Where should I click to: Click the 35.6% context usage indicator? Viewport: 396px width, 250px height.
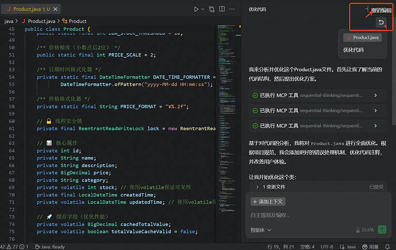(x=365, y=230)
